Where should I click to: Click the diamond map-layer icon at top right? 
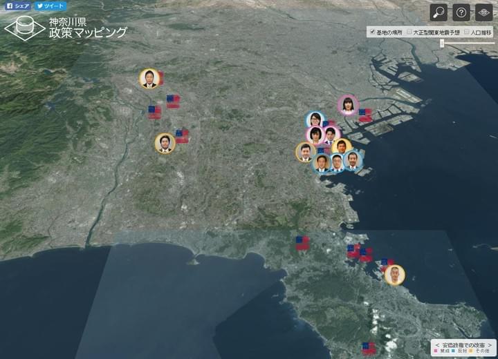(x=483, y=12)
